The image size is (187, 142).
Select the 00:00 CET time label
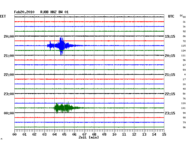coord(9,113)
